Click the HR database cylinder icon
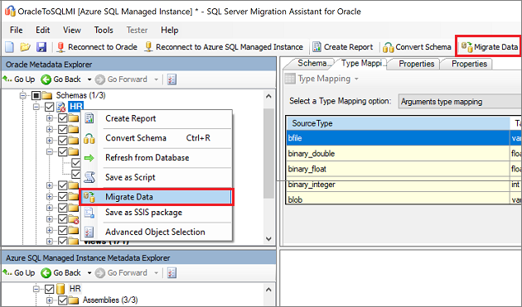The image size is (522, 307). [x=60, y=288]
